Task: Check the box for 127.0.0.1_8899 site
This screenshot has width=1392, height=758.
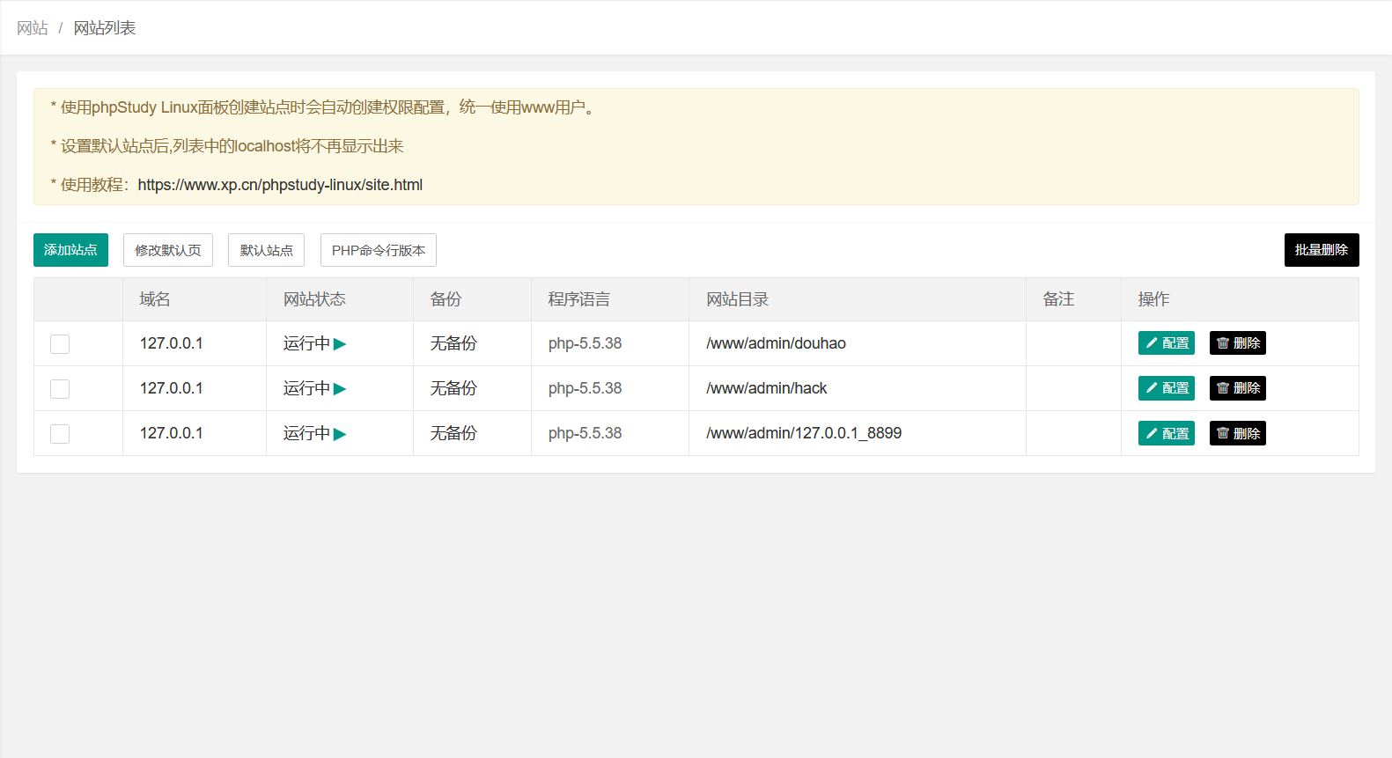Action: click(60, 434)
